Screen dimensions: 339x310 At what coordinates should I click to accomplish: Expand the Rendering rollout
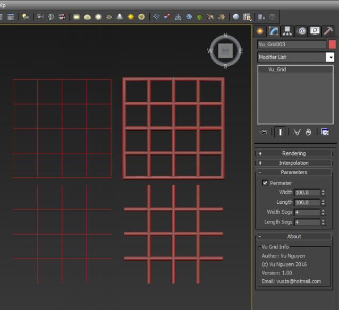[294, 153]
